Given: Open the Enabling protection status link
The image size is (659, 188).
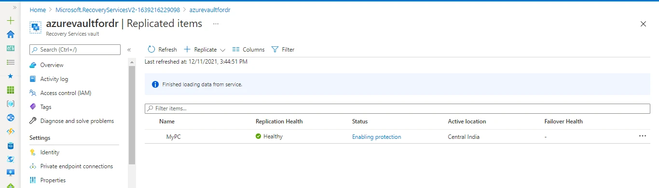Looking at the screenshot, I should pyautogui.click(x=377, y=137).
